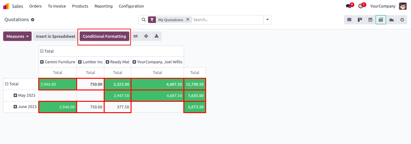This screenshot has width=411, height=144.
Task: Open the Measures dropdown
Action: 17,36
